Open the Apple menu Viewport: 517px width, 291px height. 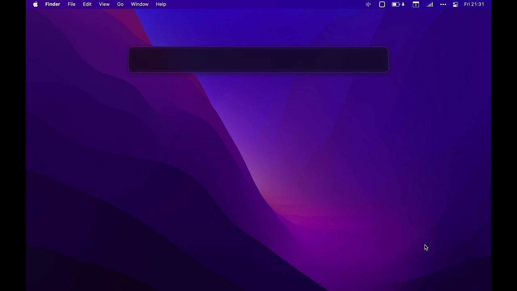(x=35, y=4)
